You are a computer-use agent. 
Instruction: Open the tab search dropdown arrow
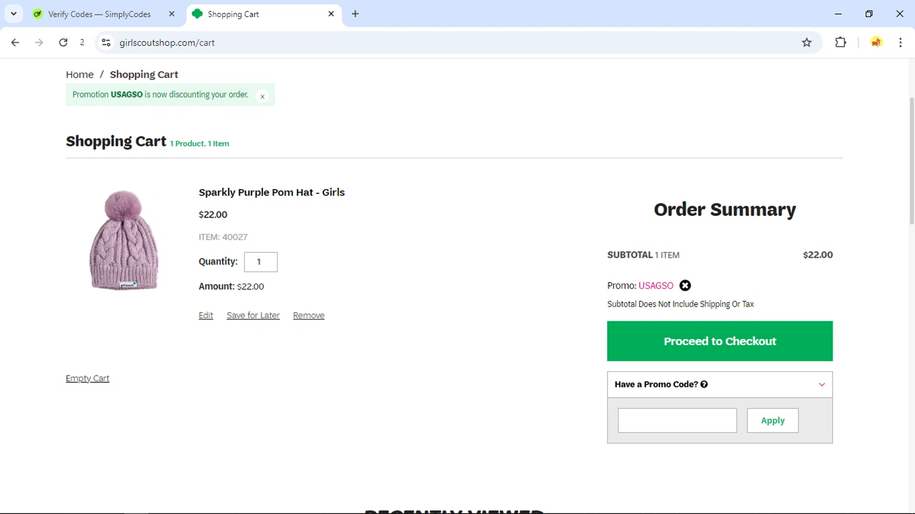tap(13, 13)
